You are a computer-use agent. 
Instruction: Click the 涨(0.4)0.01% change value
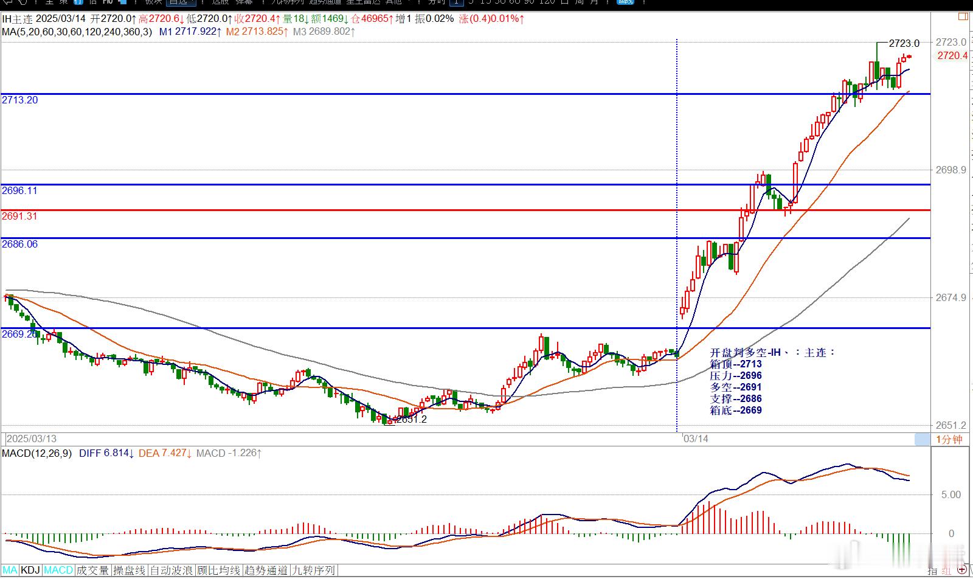pyautogui.click(x=492, y=18)
